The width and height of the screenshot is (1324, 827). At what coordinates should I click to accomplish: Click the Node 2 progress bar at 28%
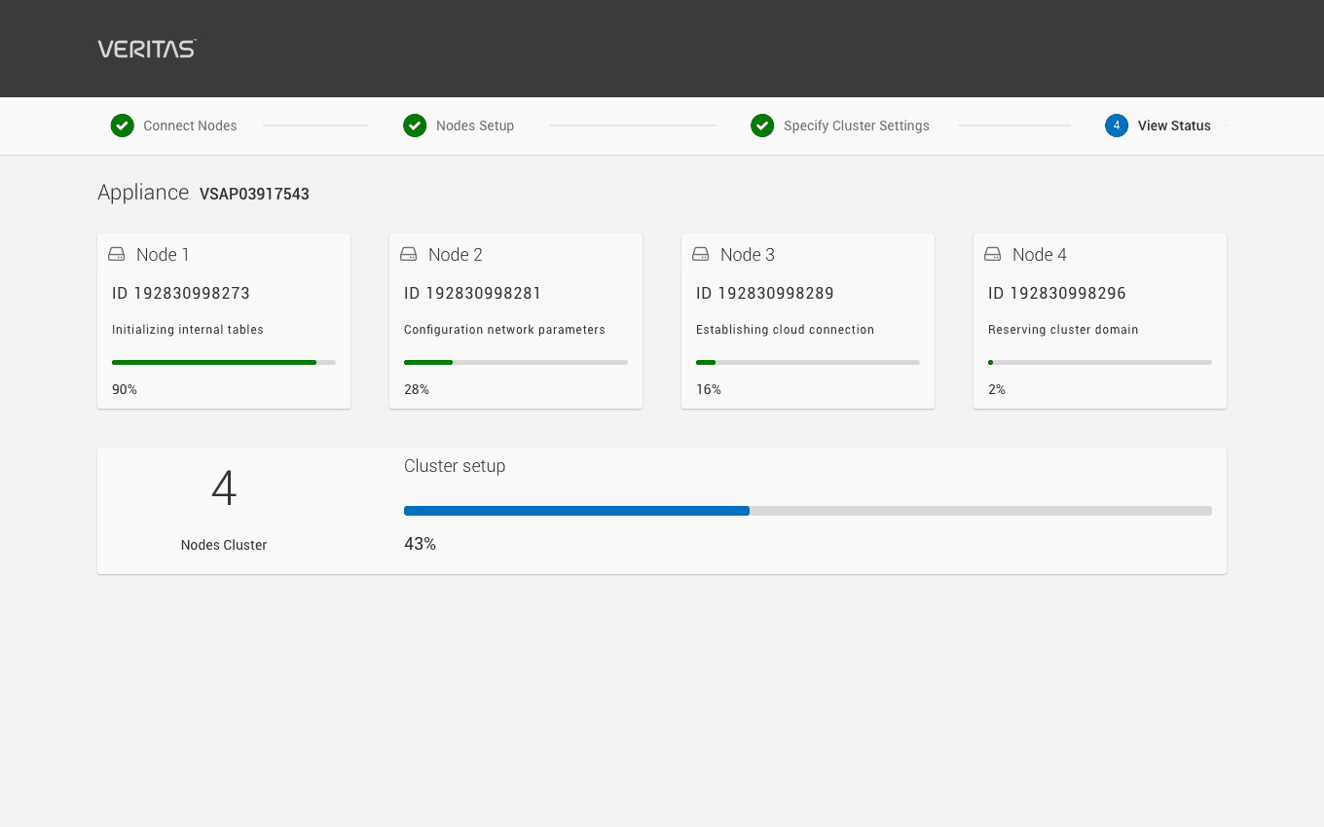[516, 362]
